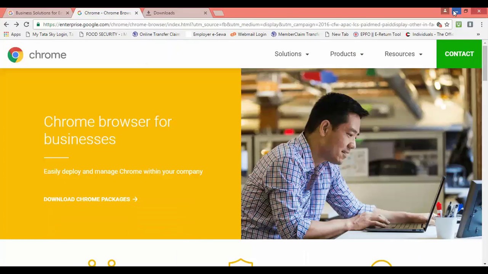Open the Apps grid in bookmarks bar
488x274 pixels.
(x=12, y=34)
